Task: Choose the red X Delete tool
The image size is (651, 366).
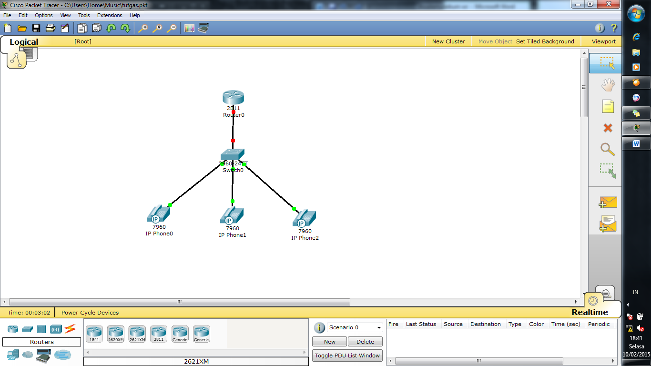Action: (608, 128)
